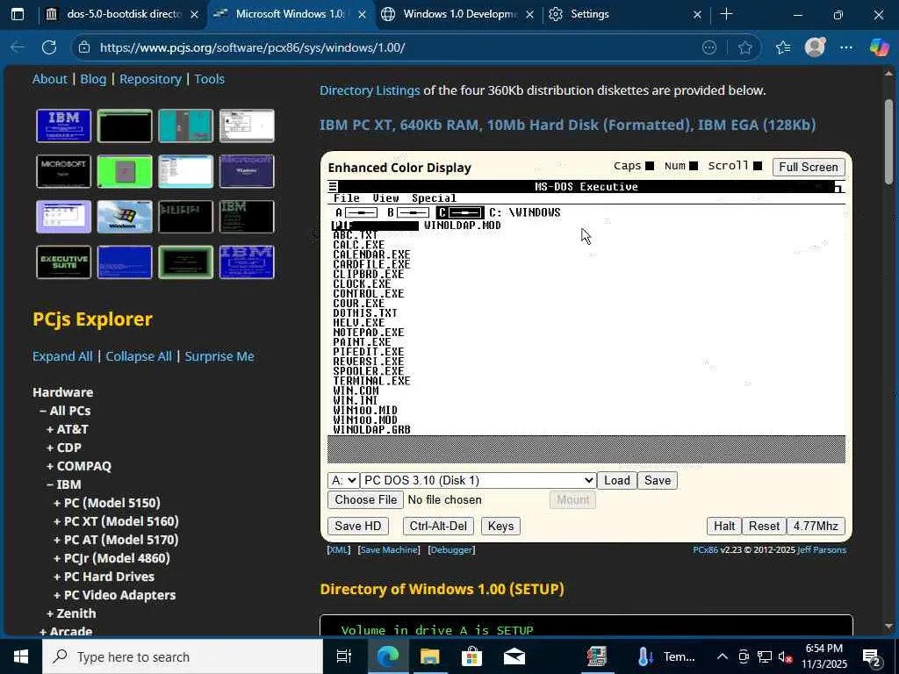The image size is (899, 674).
Task: Open the Directory Listings link
Action: point(370,90)
